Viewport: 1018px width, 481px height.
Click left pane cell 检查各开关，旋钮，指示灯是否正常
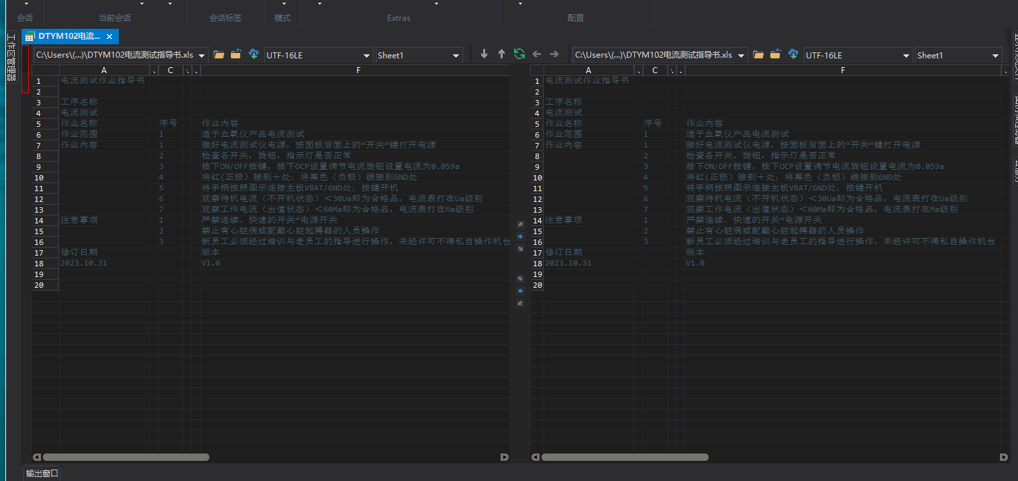pyautogui.click(x=276, y=156)
